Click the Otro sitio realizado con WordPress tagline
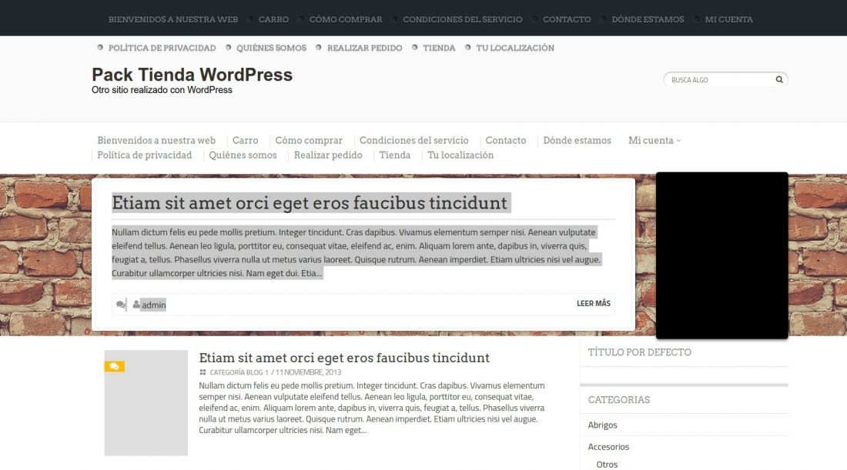This screenshot has width=847, height=470. pos(162,90)
